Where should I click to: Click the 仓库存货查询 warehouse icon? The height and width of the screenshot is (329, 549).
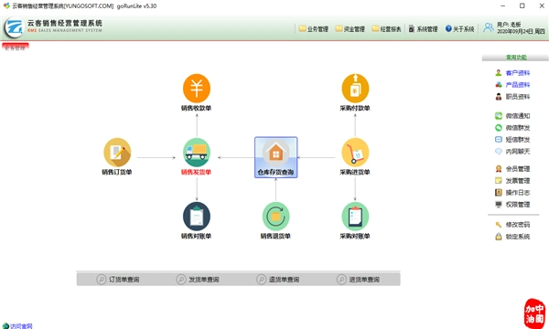pyautogui.click(x=276, y=157)
